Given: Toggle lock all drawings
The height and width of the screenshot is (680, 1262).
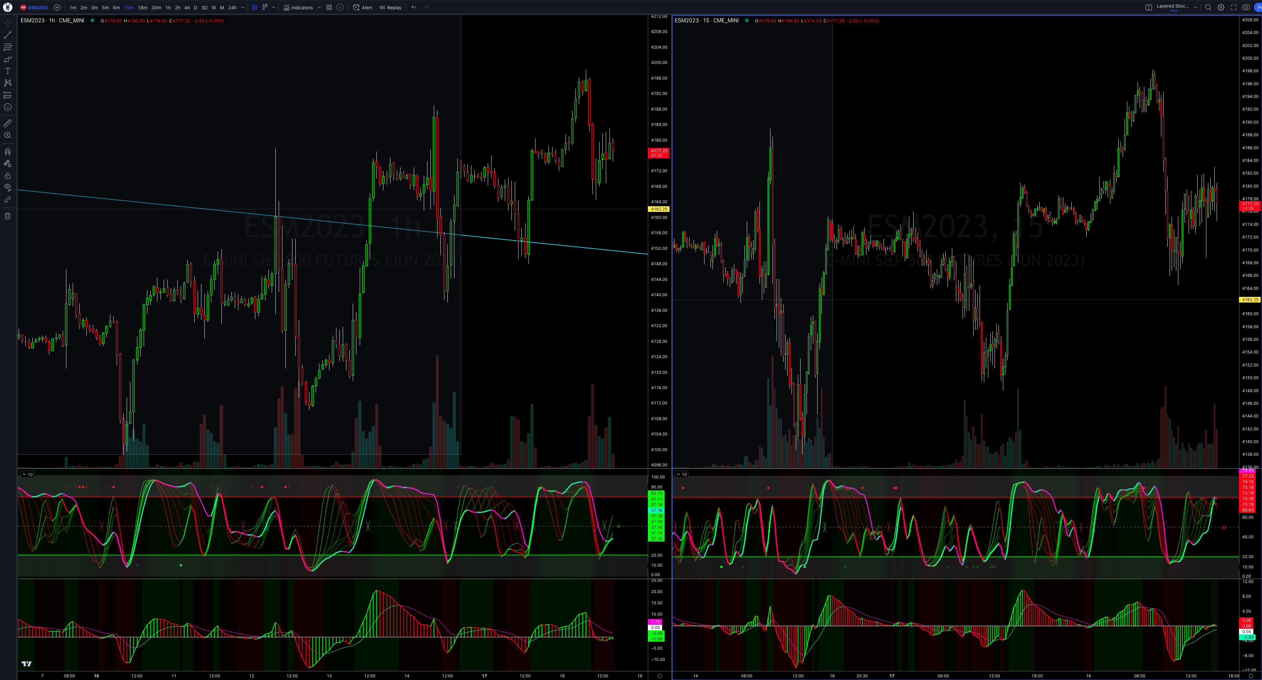Looking at the screenshot, I should 7,176.
